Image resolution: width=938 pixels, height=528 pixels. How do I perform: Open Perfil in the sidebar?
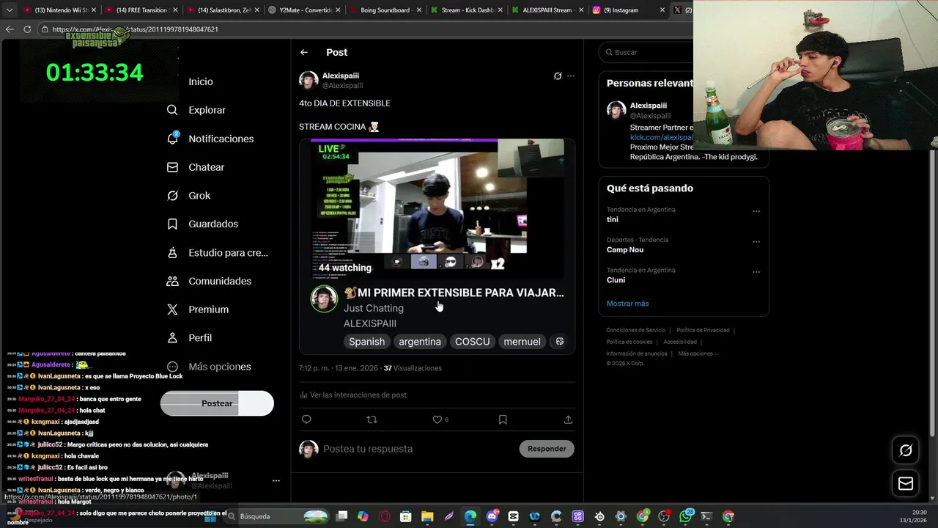click(x=189, y=338)
